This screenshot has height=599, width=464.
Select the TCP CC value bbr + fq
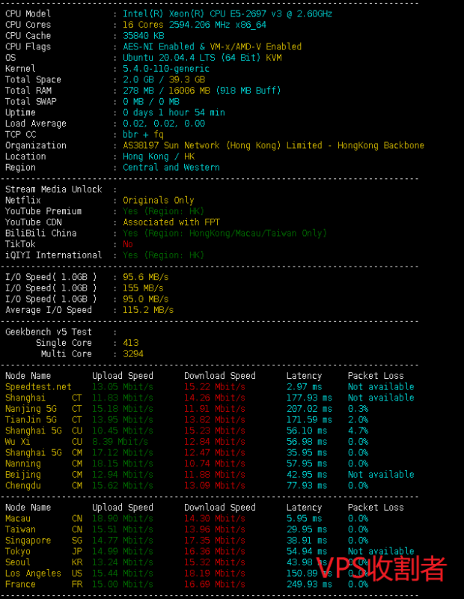pyautogui.click(x=143, y=135)
